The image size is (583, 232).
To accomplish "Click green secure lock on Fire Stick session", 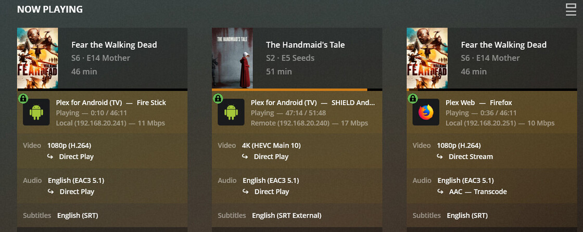I will coord(23,98).
